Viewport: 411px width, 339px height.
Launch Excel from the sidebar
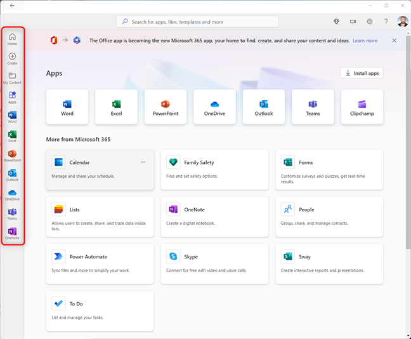[12, 136]
